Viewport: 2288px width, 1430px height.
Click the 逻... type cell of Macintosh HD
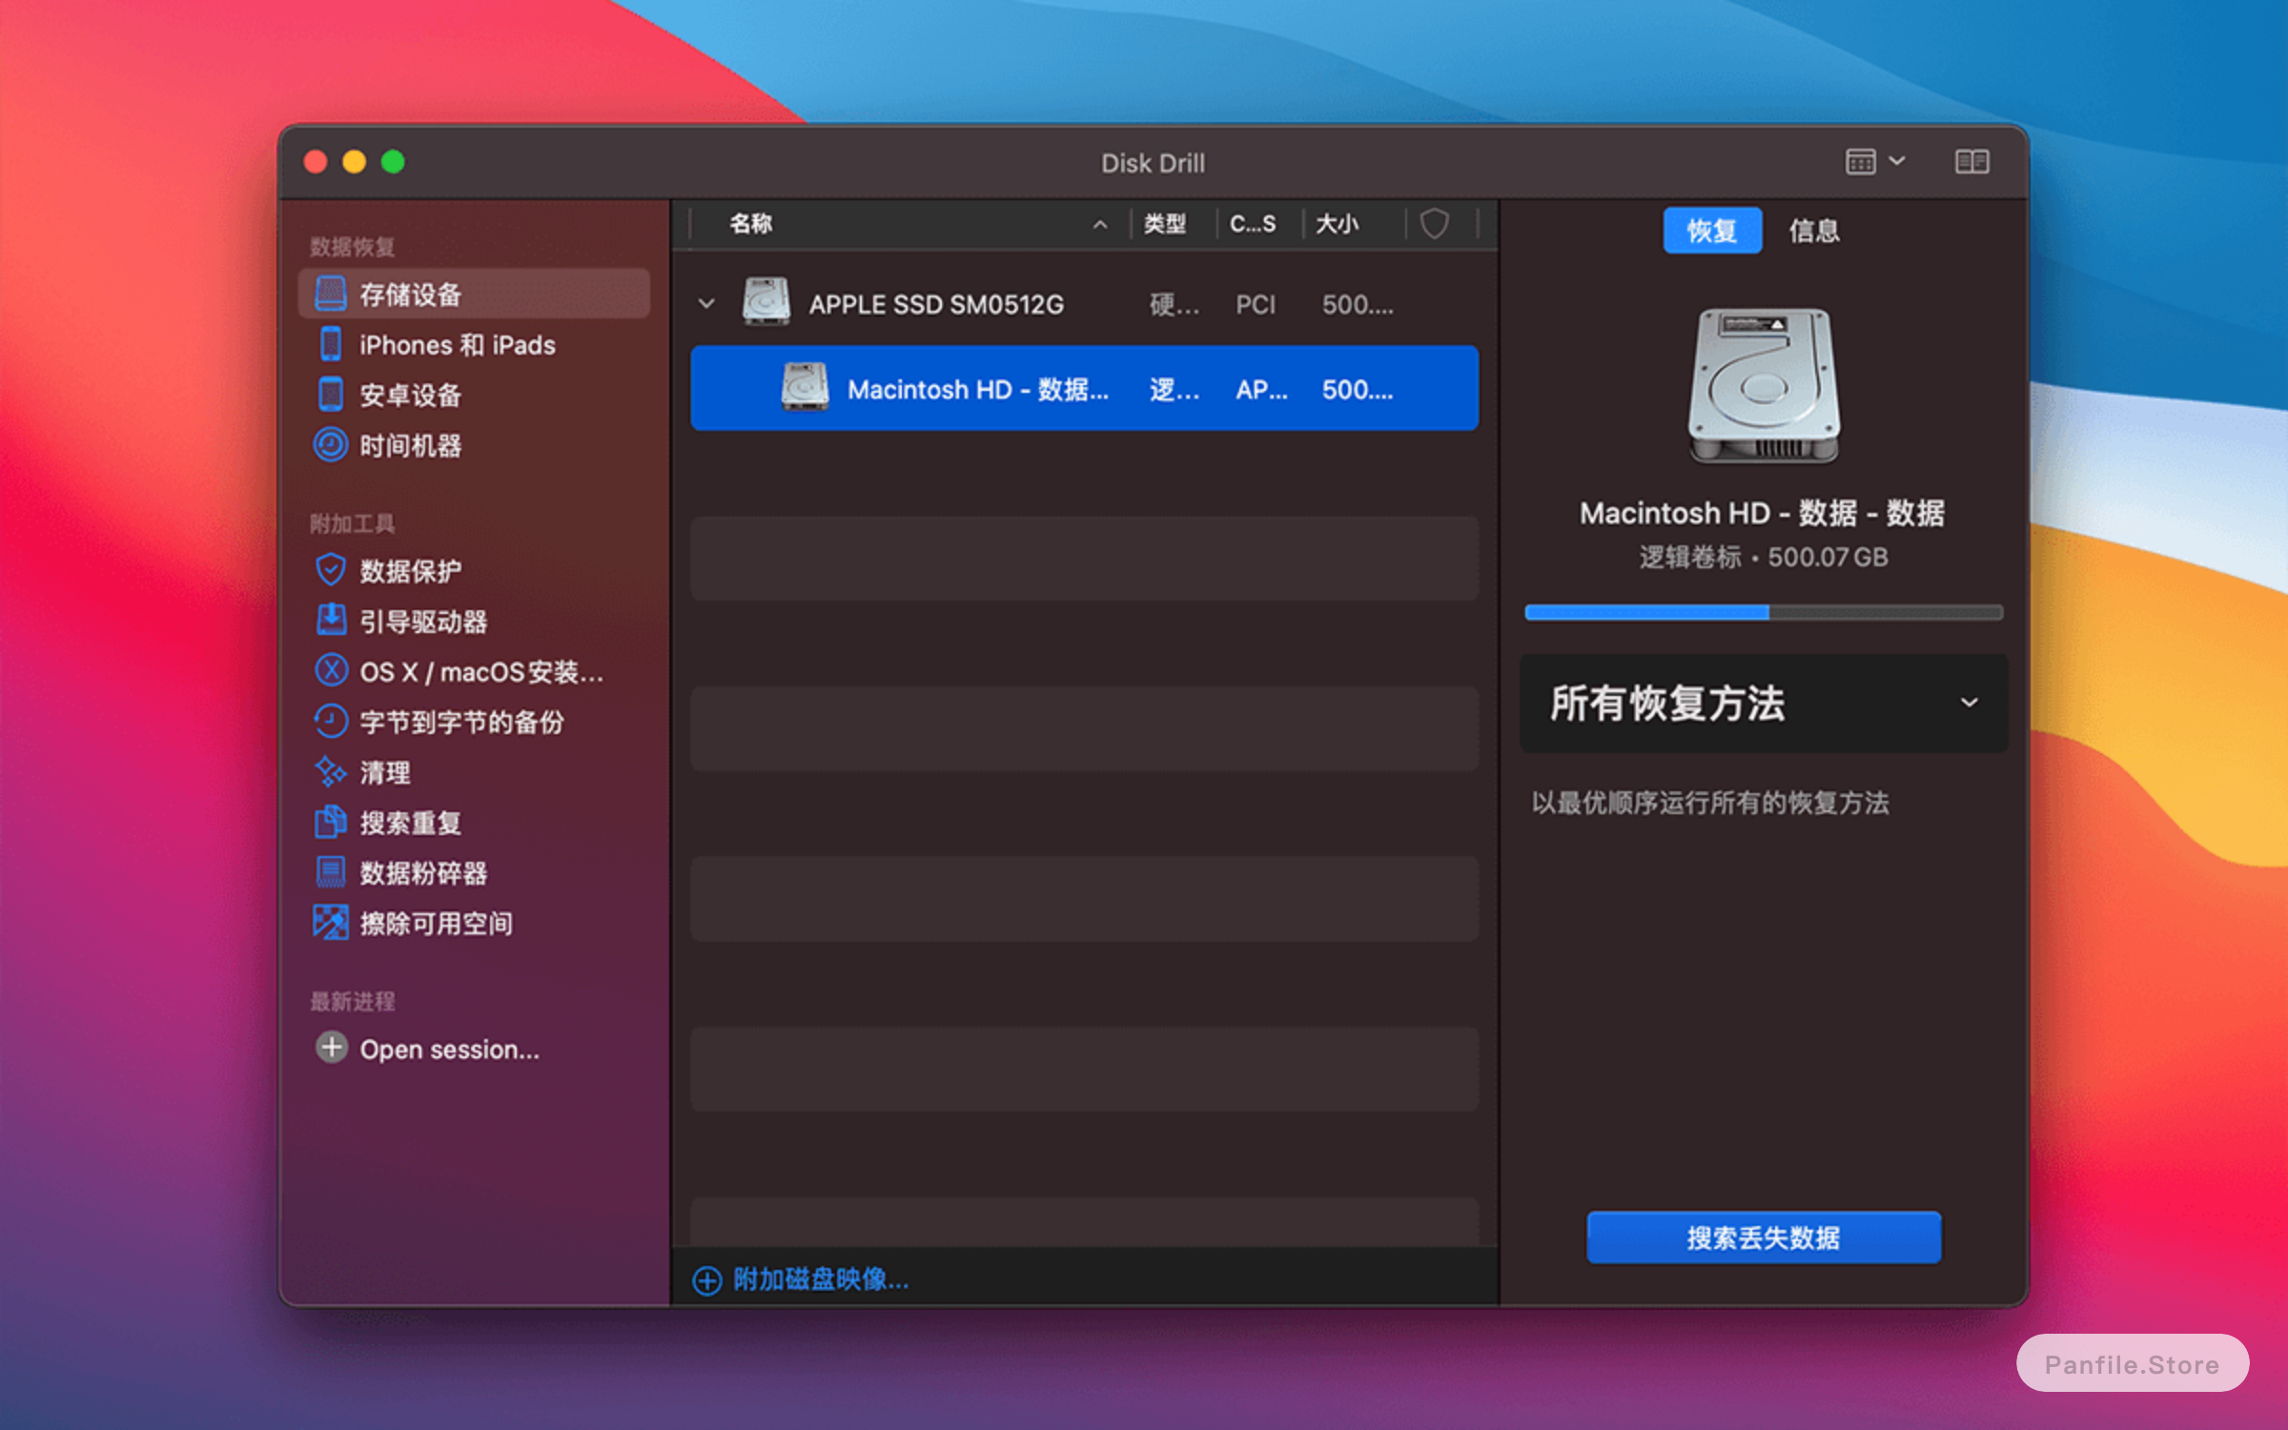tap(1174, 390)
